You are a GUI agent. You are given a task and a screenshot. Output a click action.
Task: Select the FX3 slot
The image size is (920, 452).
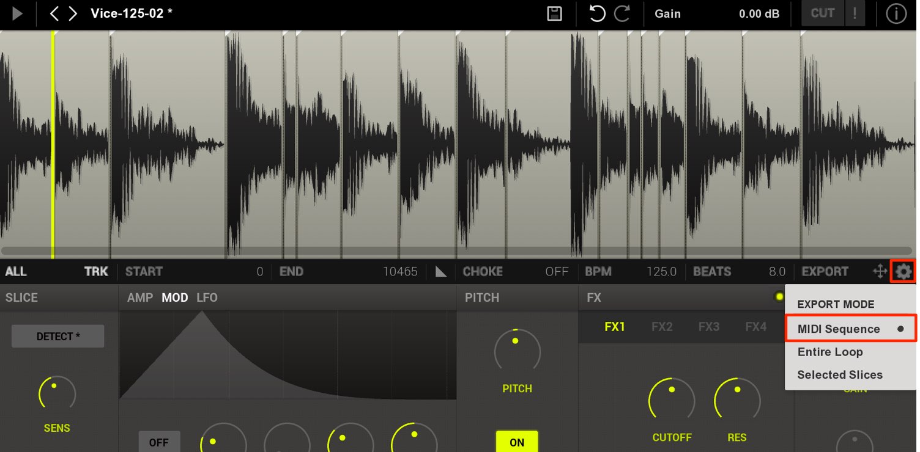click(x=708, y=327)
